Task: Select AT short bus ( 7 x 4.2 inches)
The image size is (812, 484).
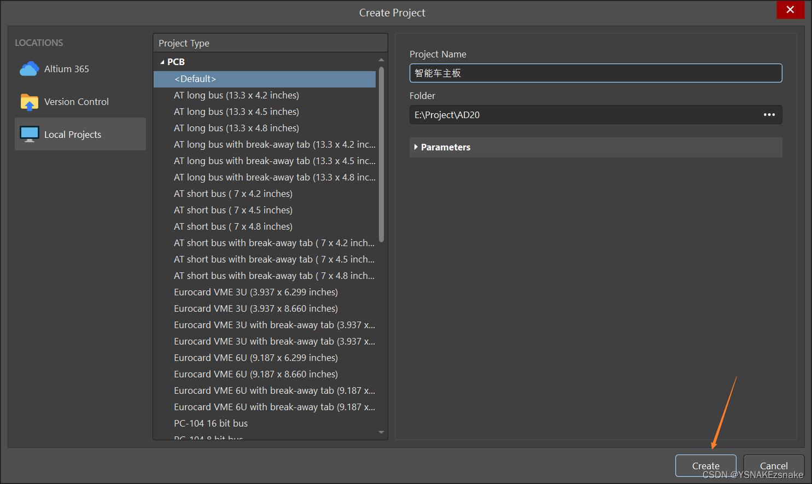Action: click(265, 194)
